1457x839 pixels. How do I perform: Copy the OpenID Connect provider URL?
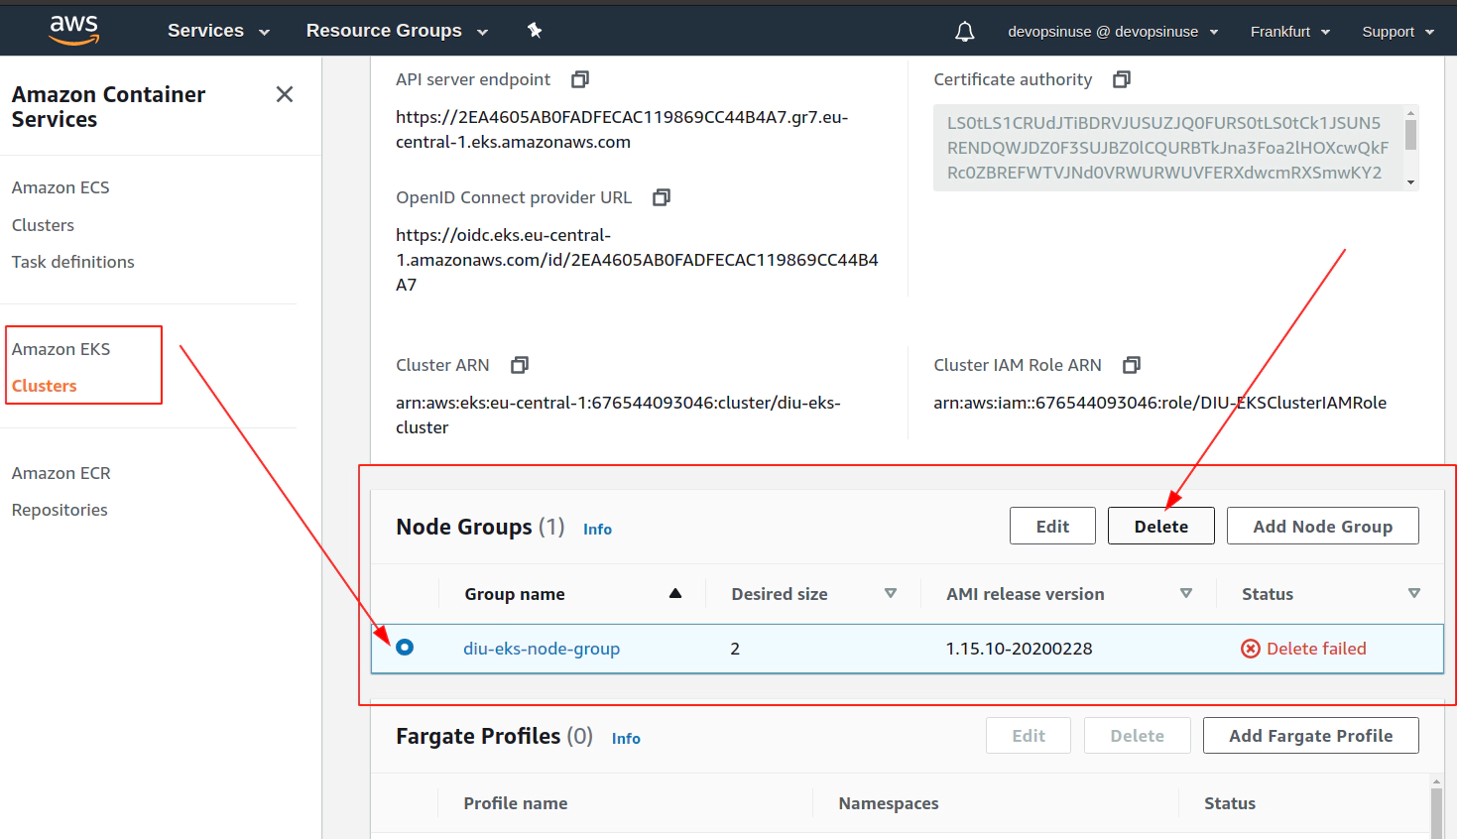tap(662, 197)
